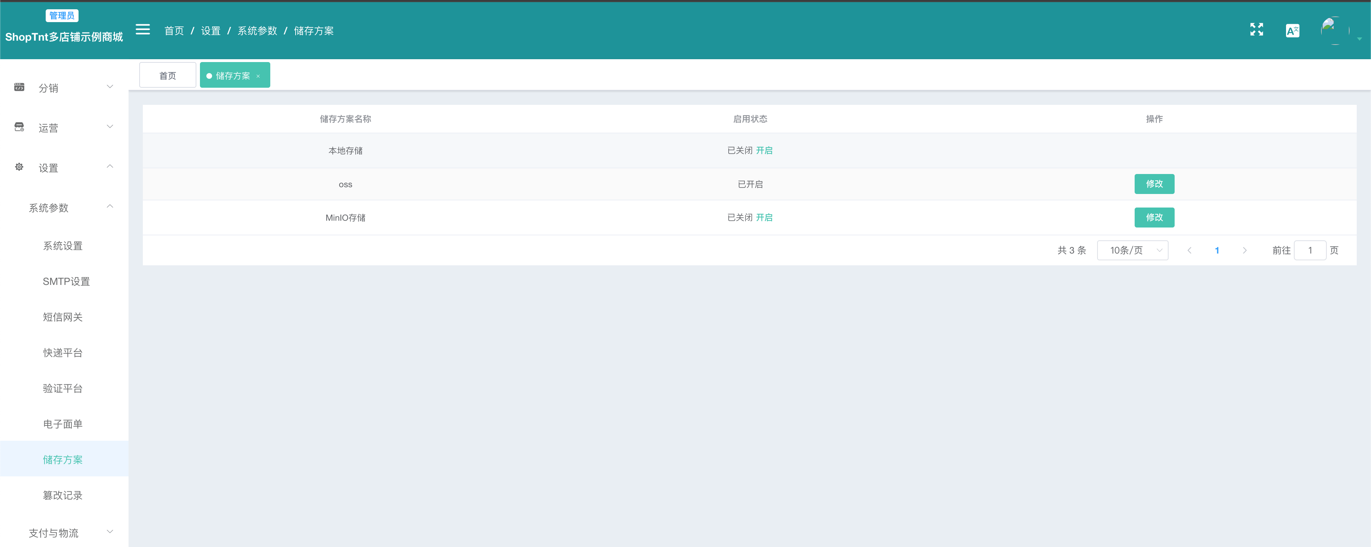Open 验证平台 in sidebar
This screenshot has width=1371, height=547.
click(x=63, y=389)
